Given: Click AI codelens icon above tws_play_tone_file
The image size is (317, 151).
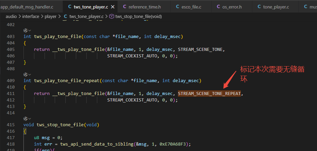Looking at the screenshot, I should pyautogui.click(x=26, y=31).
